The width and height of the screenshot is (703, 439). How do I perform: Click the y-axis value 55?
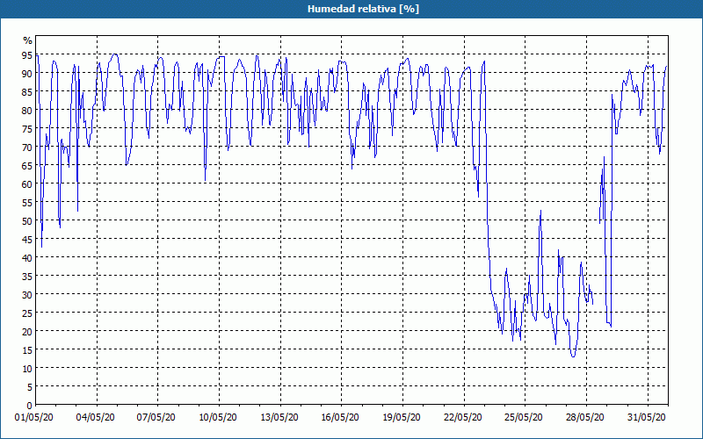(27, 203)
